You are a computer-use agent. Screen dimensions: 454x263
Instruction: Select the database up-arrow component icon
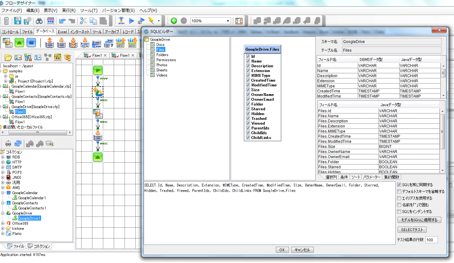point(49,43)
